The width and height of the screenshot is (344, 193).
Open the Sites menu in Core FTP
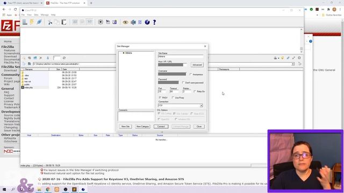click(36, 15)
